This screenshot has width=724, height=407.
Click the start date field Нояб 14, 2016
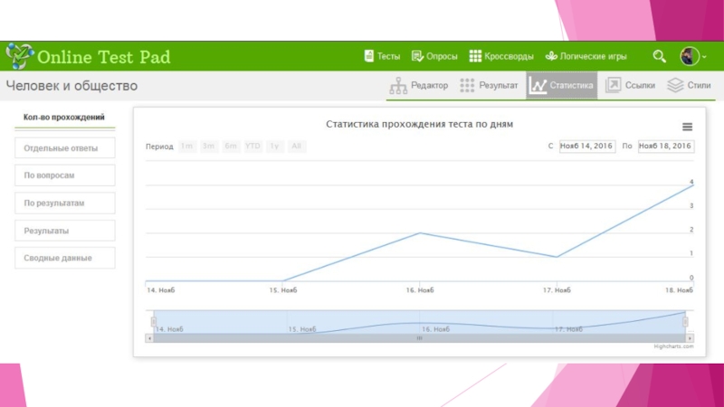587,147
